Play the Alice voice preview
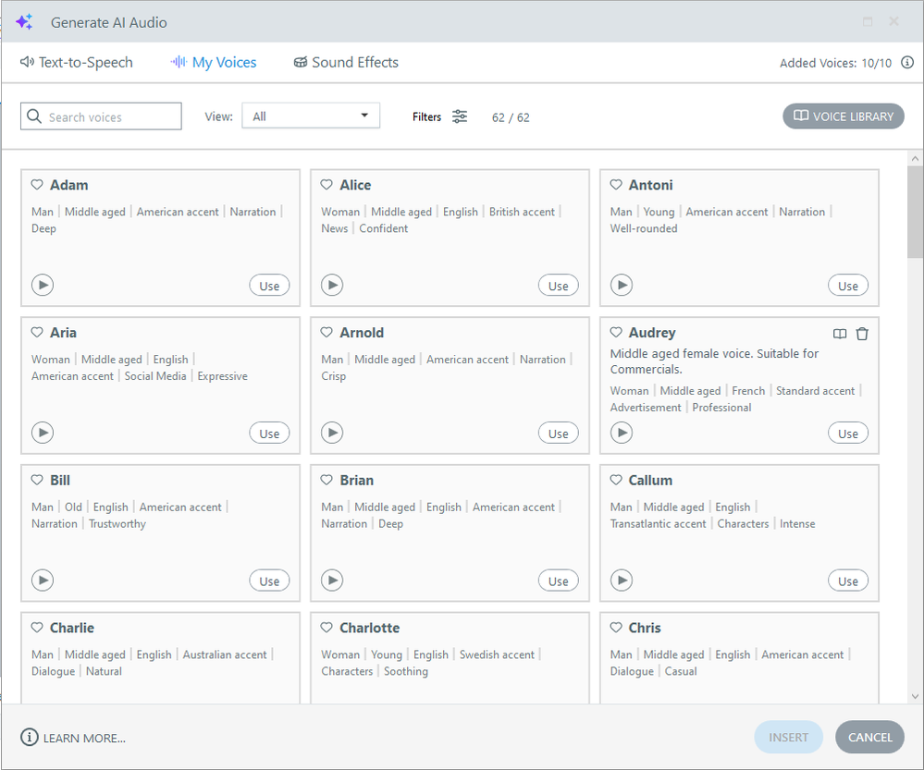The height and width of the screenshot is (770, 924). click(332, 286)
